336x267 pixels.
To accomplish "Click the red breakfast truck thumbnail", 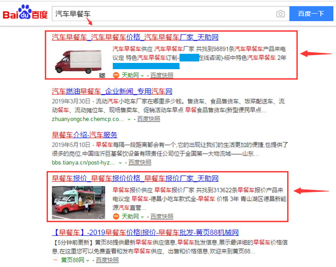I will click(x=78, y=62).
